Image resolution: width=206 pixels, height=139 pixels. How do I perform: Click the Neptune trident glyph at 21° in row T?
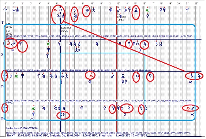tap(187, 10)
